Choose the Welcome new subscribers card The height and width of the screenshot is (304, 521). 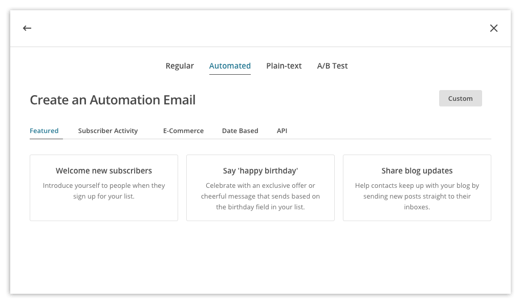pyautogui.click(x=104, y=188)
